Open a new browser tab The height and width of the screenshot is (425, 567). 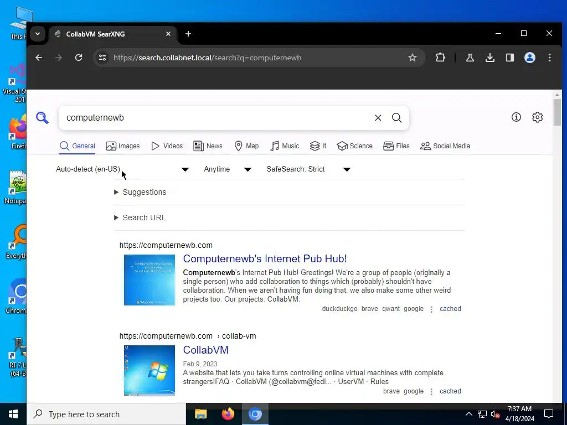coord(188,34)
